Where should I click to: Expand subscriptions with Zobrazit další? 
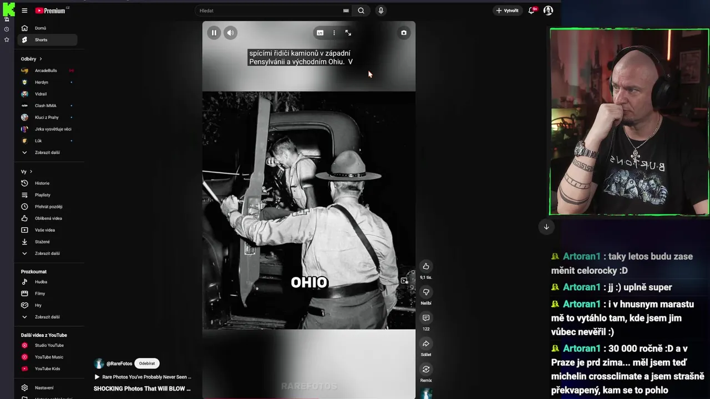point(47,152)
